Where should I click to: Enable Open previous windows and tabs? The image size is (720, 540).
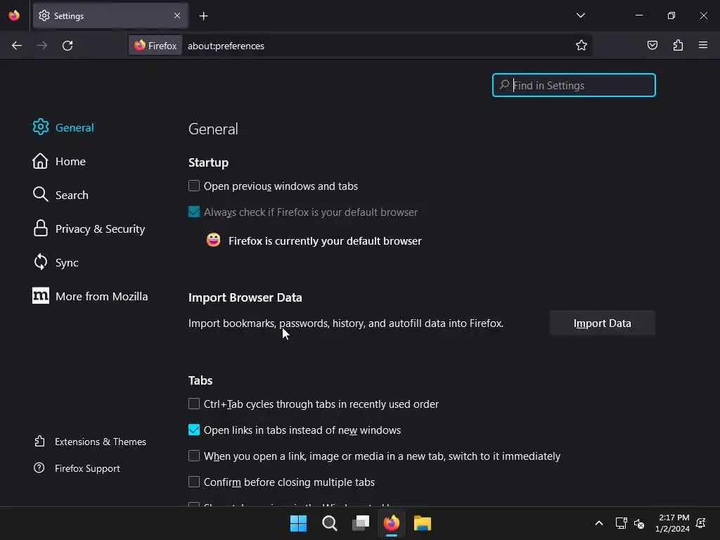(x=194, y=186)
